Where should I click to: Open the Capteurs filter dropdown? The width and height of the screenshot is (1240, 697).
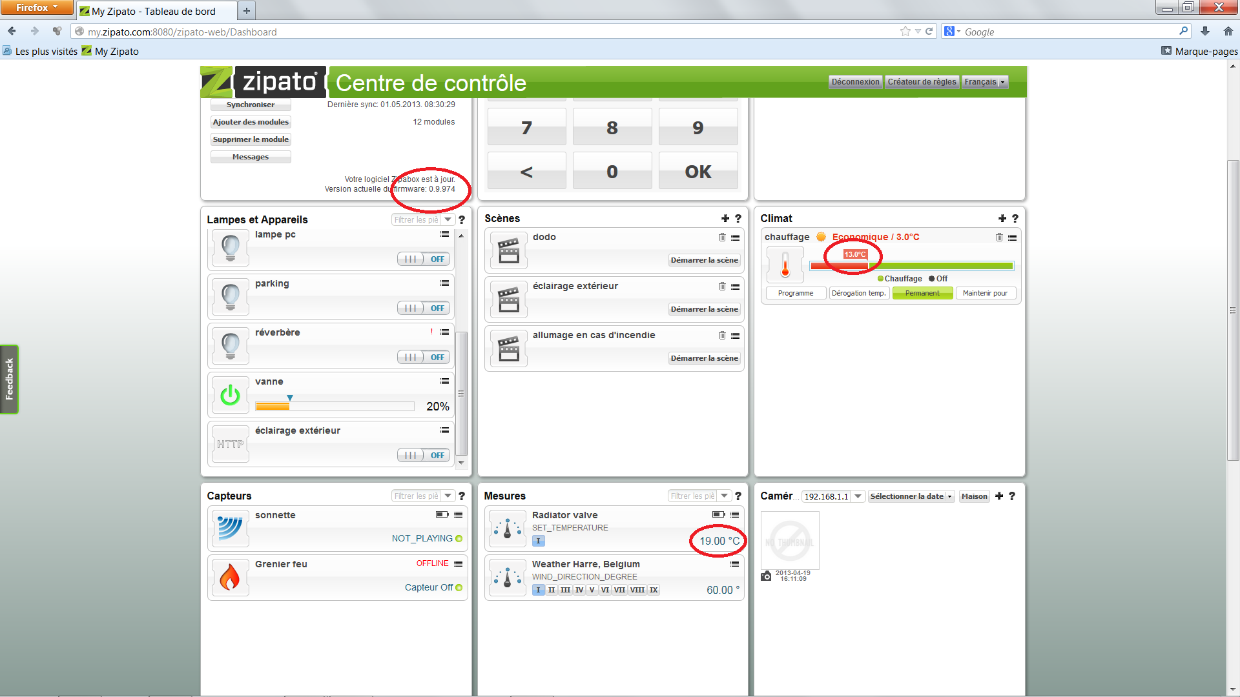coord(448,496)
